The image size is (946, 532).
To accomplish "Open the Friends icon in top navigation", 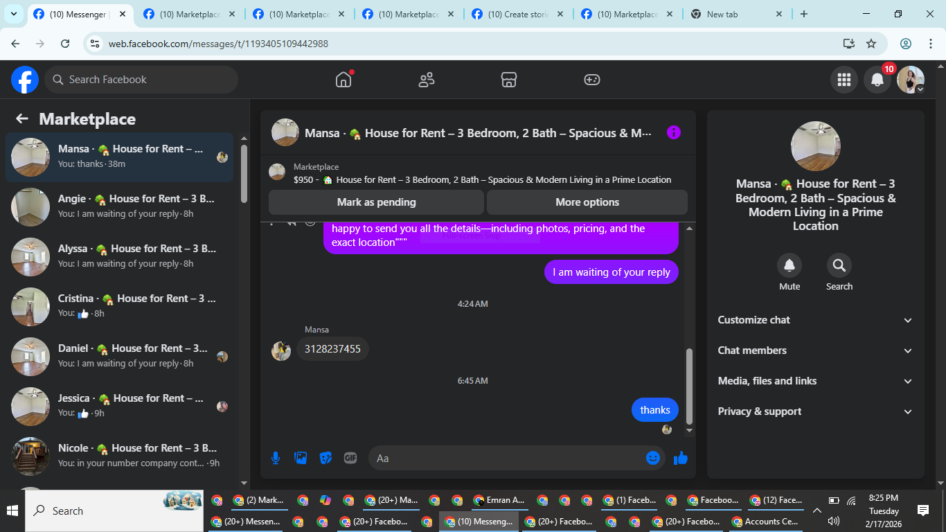I will 427,80.
